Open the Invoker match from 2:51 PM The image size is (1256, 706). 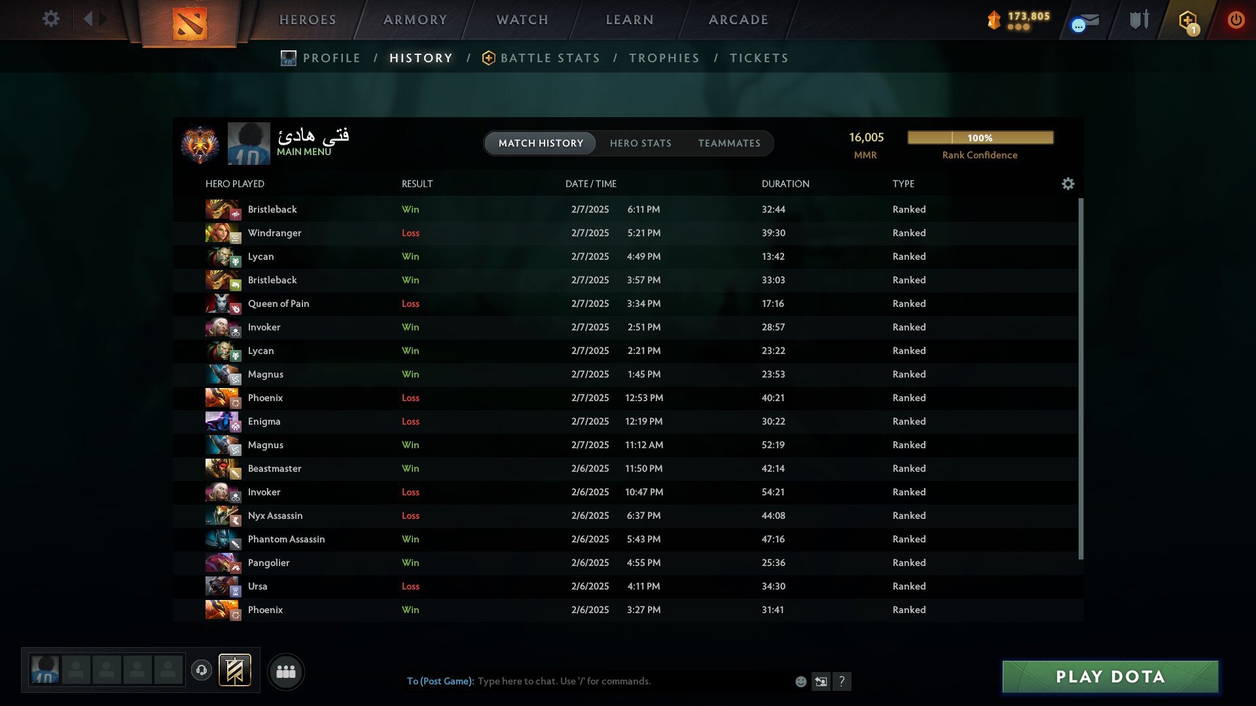tap(625, 327)
